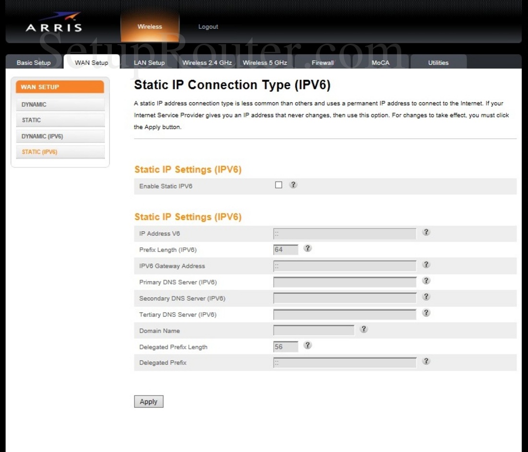This screenshot has height=452, width=528.
Task: Open help icon for Delegated Prefix
Action: pos(426,361)
